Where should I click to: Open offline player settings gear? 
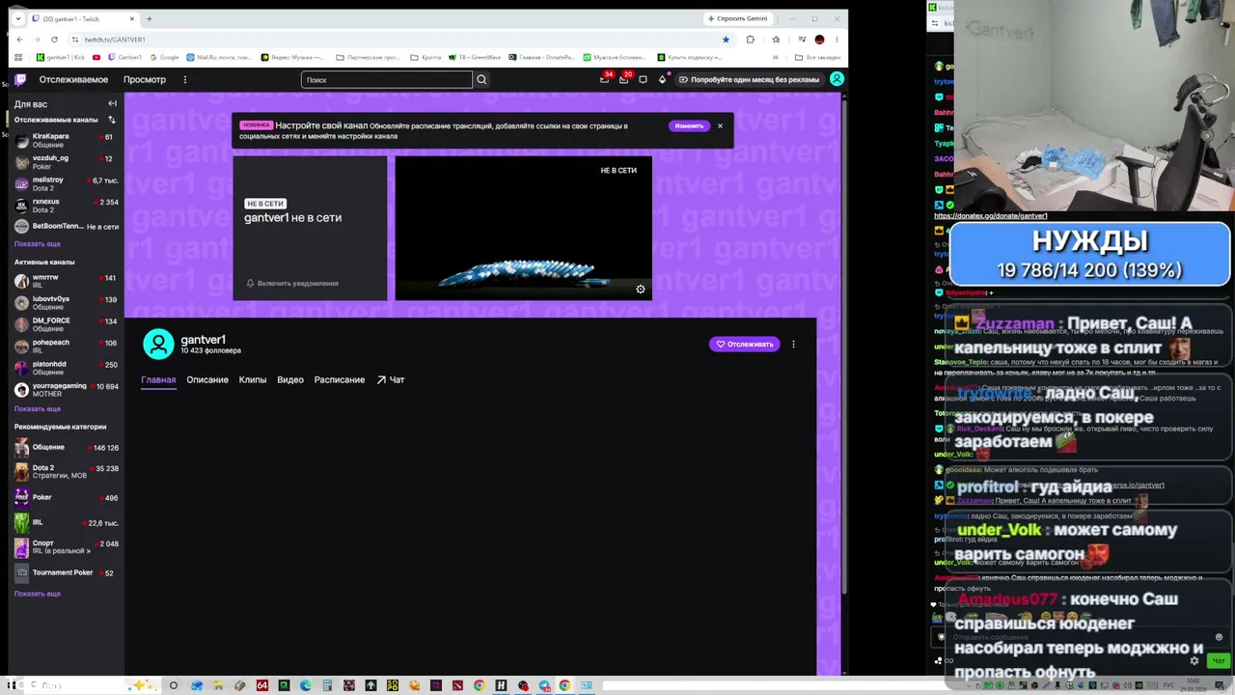[640, 289]
